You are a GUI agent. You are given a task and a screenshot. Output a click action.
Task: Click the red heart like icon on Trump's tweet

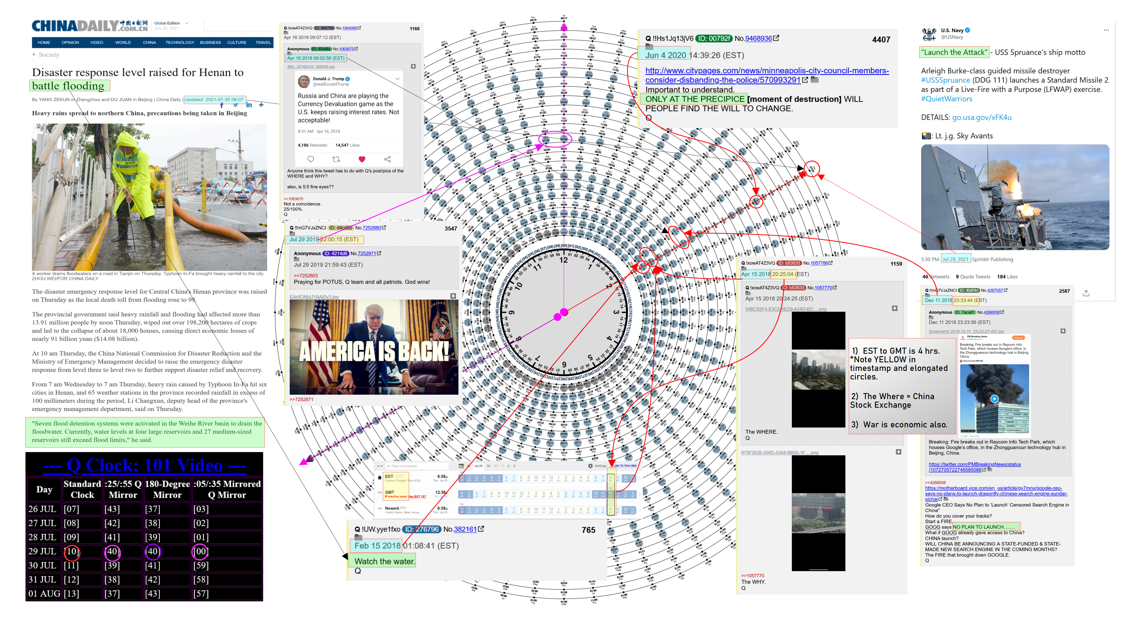pyautogui.click(x=362, y=159)
